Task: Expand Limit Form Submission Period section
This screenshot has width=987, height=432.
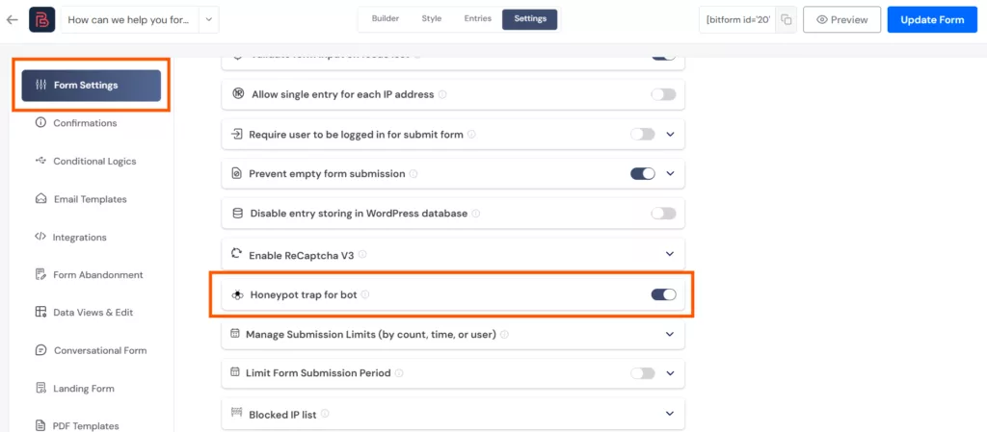Action: click(x=670, y=373)
